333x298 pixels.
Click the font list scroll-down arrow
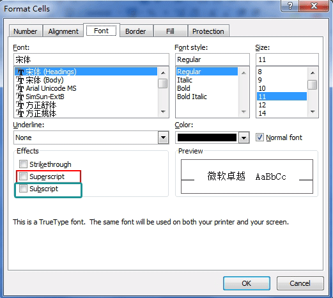coord(163,112)
